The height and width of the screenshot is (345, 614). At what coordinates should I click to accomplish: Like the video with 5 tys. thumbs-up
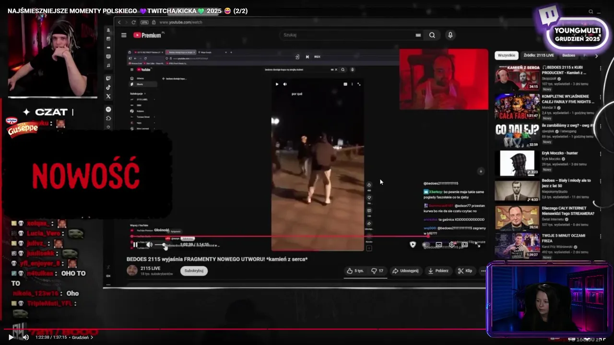click(355, 271)
